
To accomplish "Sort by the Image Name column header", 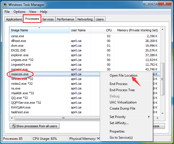I will point(39,30).
